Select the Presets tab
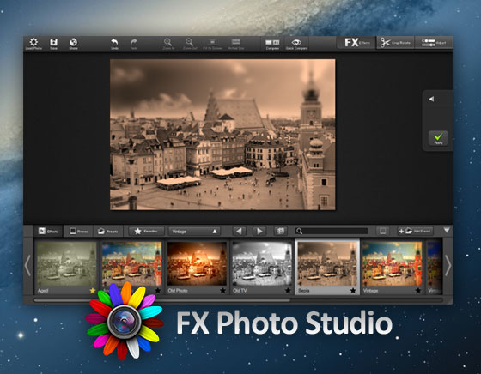The image size is (481, 374). pos(107,232)
